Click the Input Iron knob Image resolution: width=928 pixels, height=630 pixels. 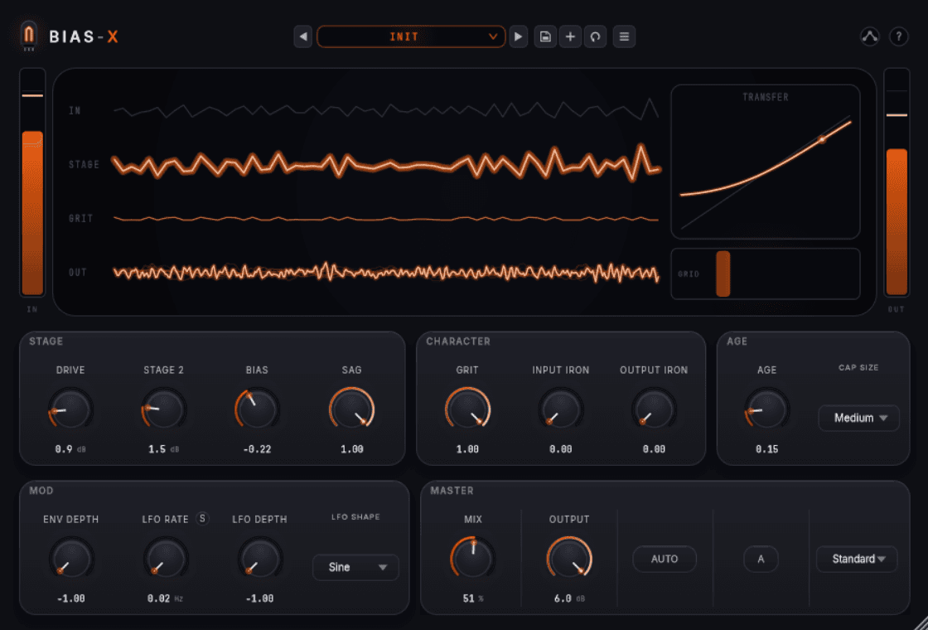[x=560, y=409]
